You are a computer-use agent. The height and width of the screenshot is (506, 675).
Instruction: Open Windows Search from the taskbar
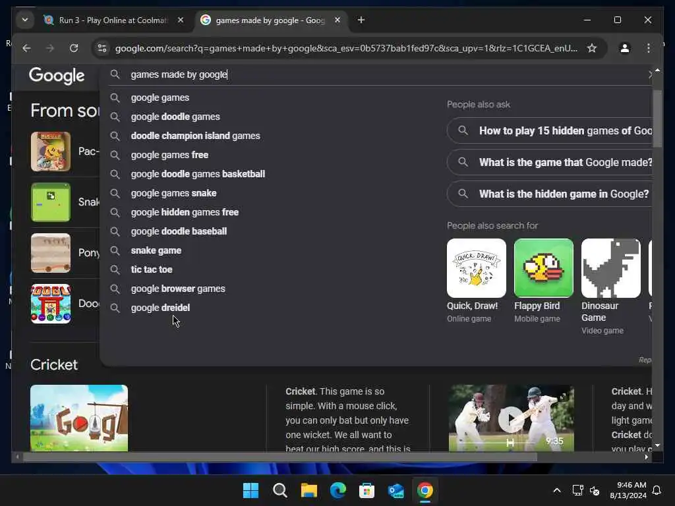click(279, 490)
